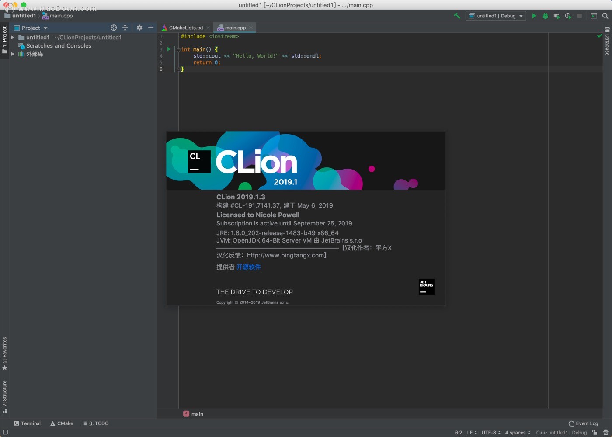Click the CL logo in the splash banner
This screenshot has height=437, width=612.
pyautogui.click(x=199, y=162)
